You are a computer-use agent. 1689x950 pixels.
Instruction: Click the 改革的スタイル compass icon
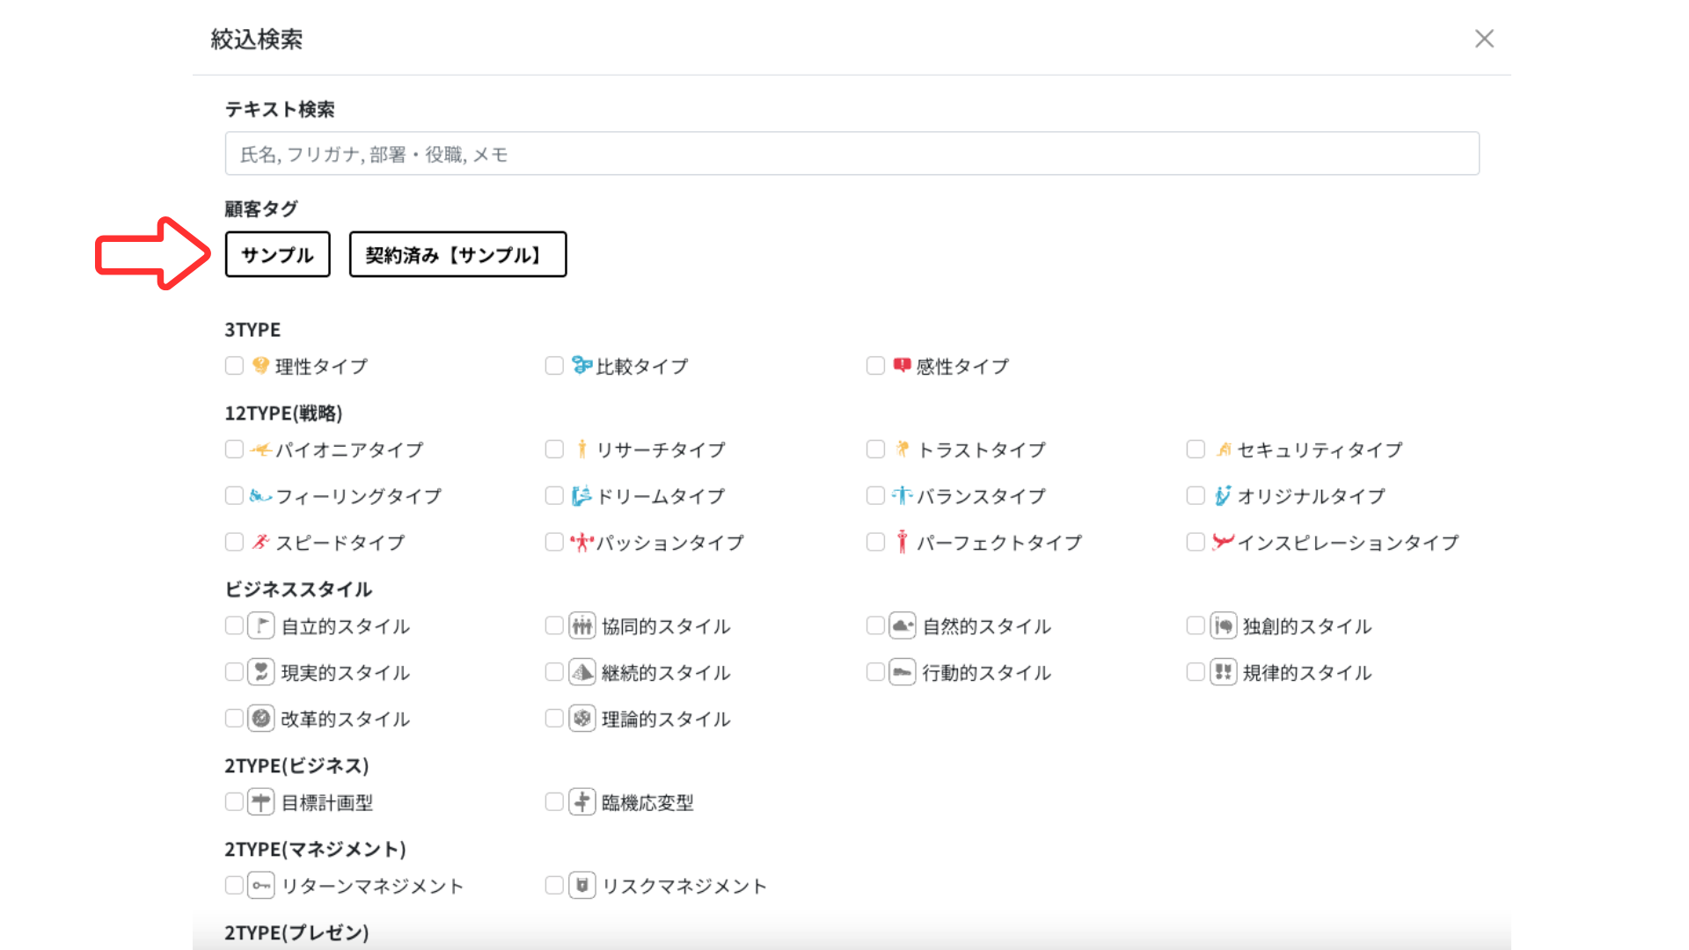[261, 719]
